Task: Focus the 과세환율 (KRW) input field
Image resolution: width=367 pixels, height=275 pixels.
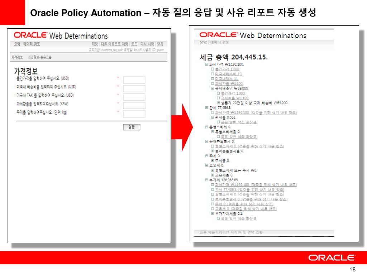Action: [x=134, y=106]
